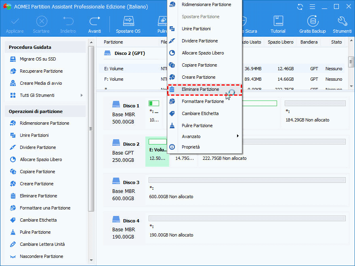The image size is (355, 266).
Task: Click the Scartare toolbar icon
Action: 41,25
